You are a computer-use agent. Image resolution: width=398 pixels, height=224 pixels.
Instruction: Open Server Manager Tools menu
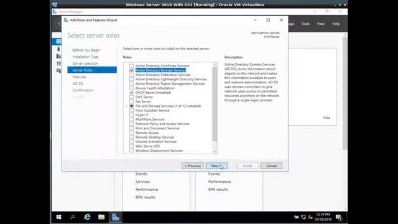(x=305, y=24)
